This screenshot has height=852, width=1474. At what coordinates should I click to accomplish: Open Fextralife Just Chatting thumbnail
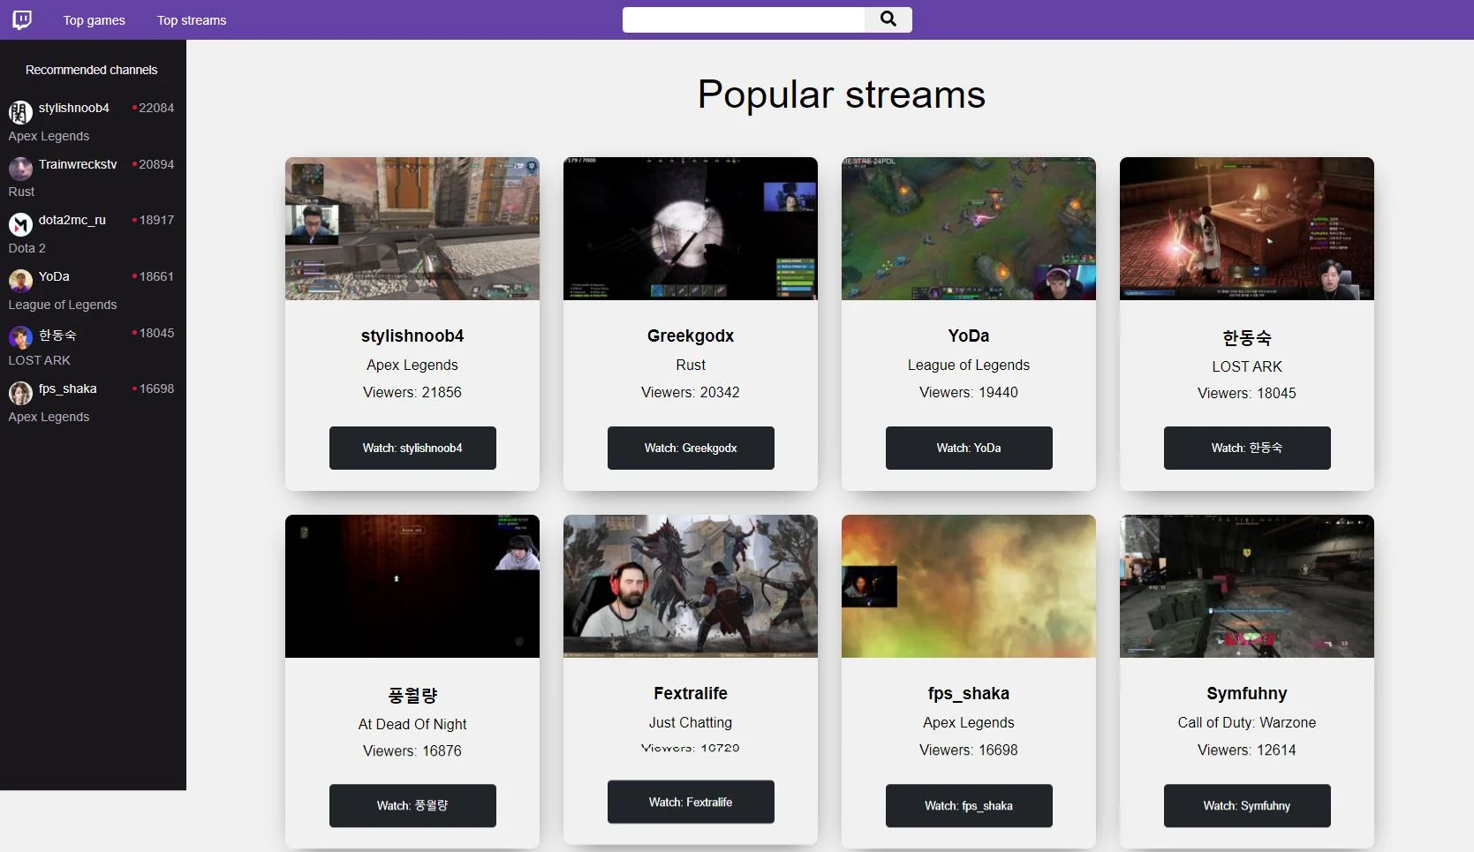691,586
